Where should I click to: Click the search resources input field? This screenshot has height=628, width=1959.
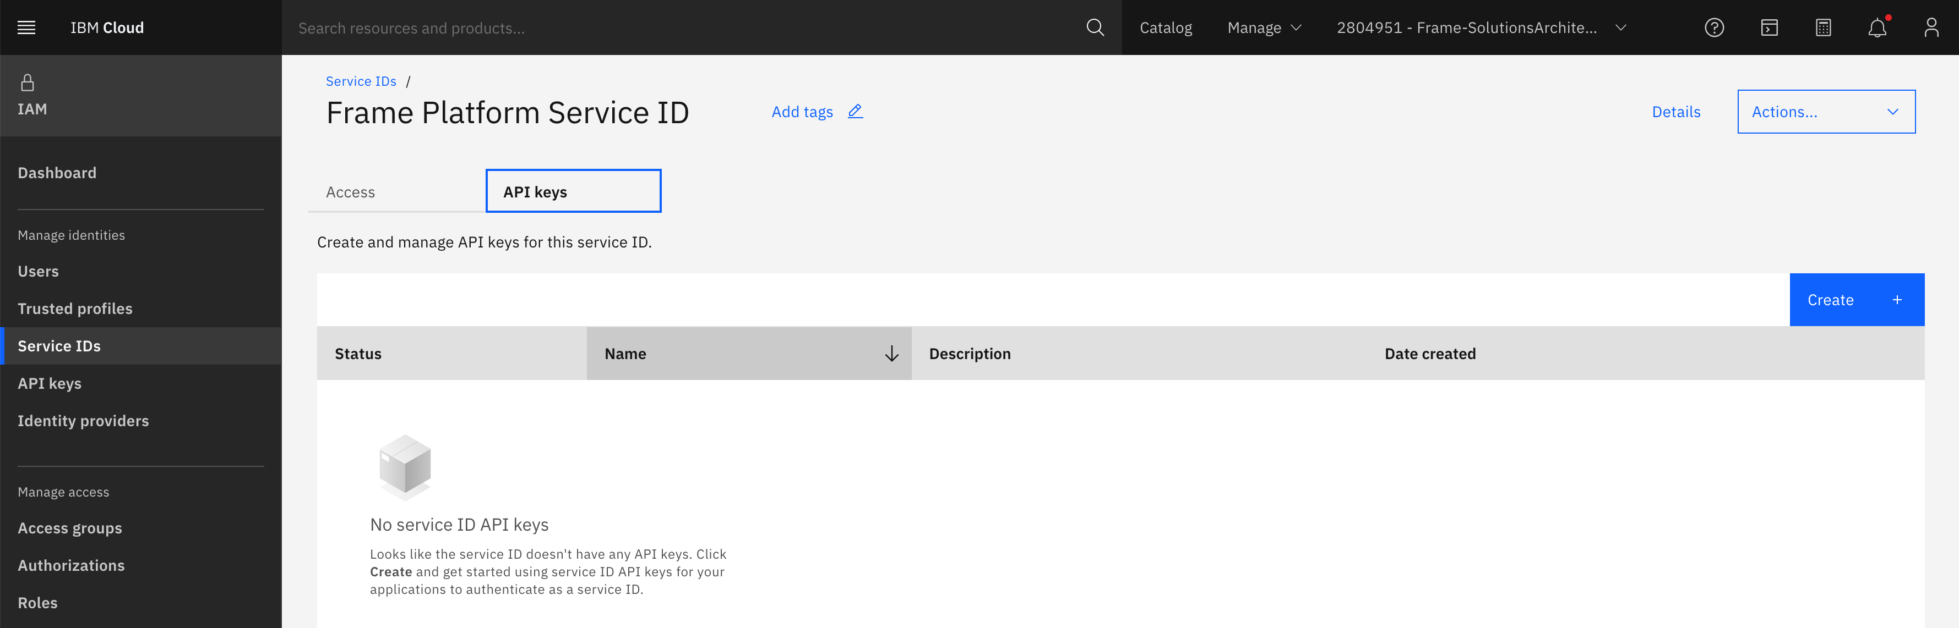point(532,27)
